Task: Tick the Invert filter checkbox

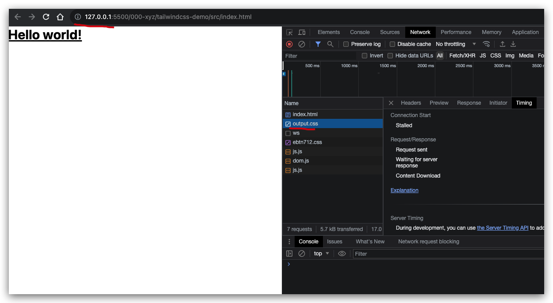Action: point(365,56)
